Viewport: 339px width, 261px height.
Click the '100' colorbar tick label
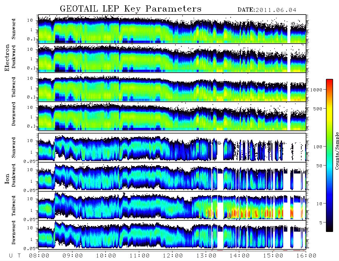[318, 147]
